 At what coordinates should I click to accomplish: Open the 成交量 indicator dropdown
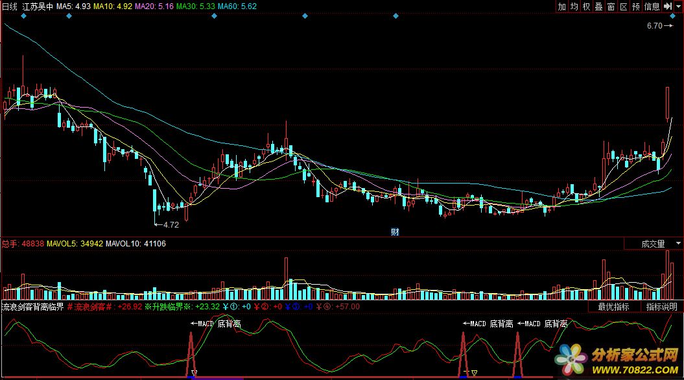[x=678, y=244]
